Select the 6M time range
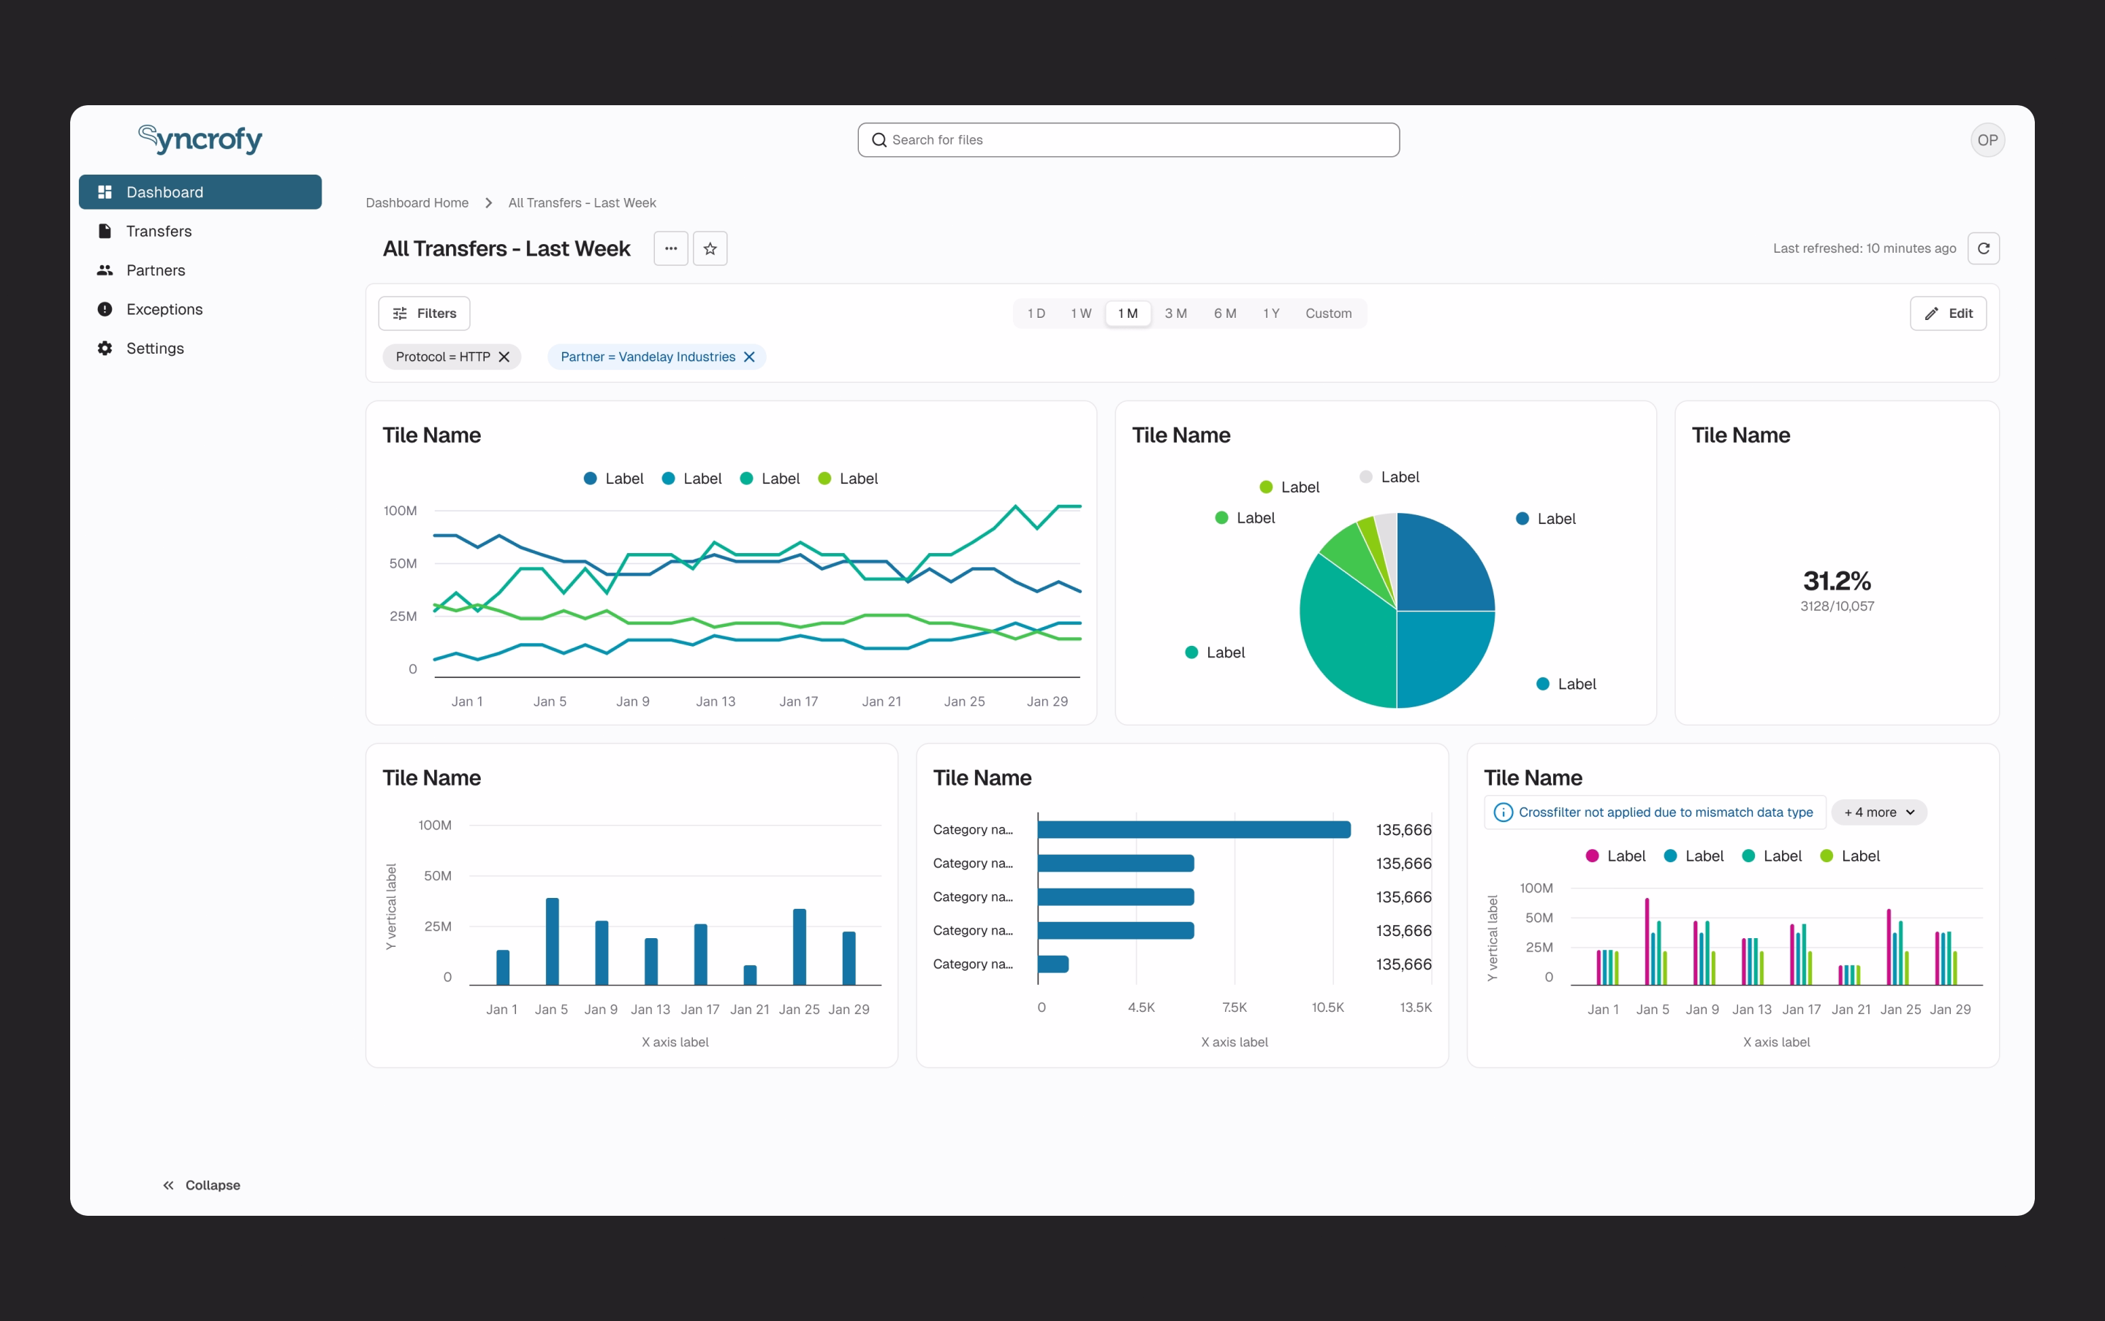The height and width of the screenshot is (1321, 2105). pos(1224,313)
